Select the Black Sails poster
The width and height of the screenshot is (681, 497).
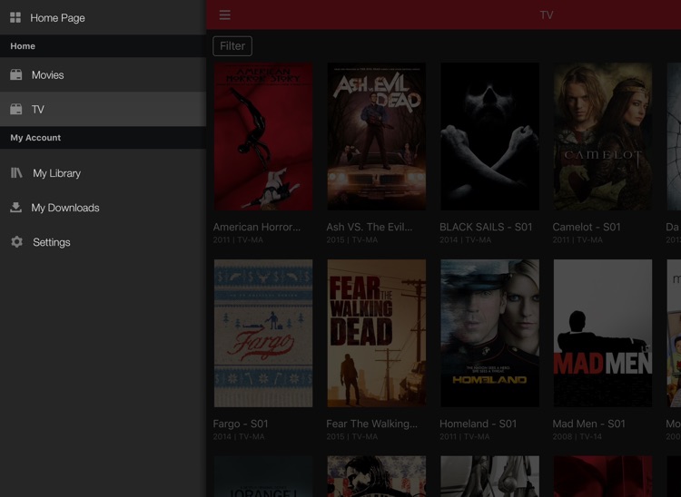click(490, 136)
